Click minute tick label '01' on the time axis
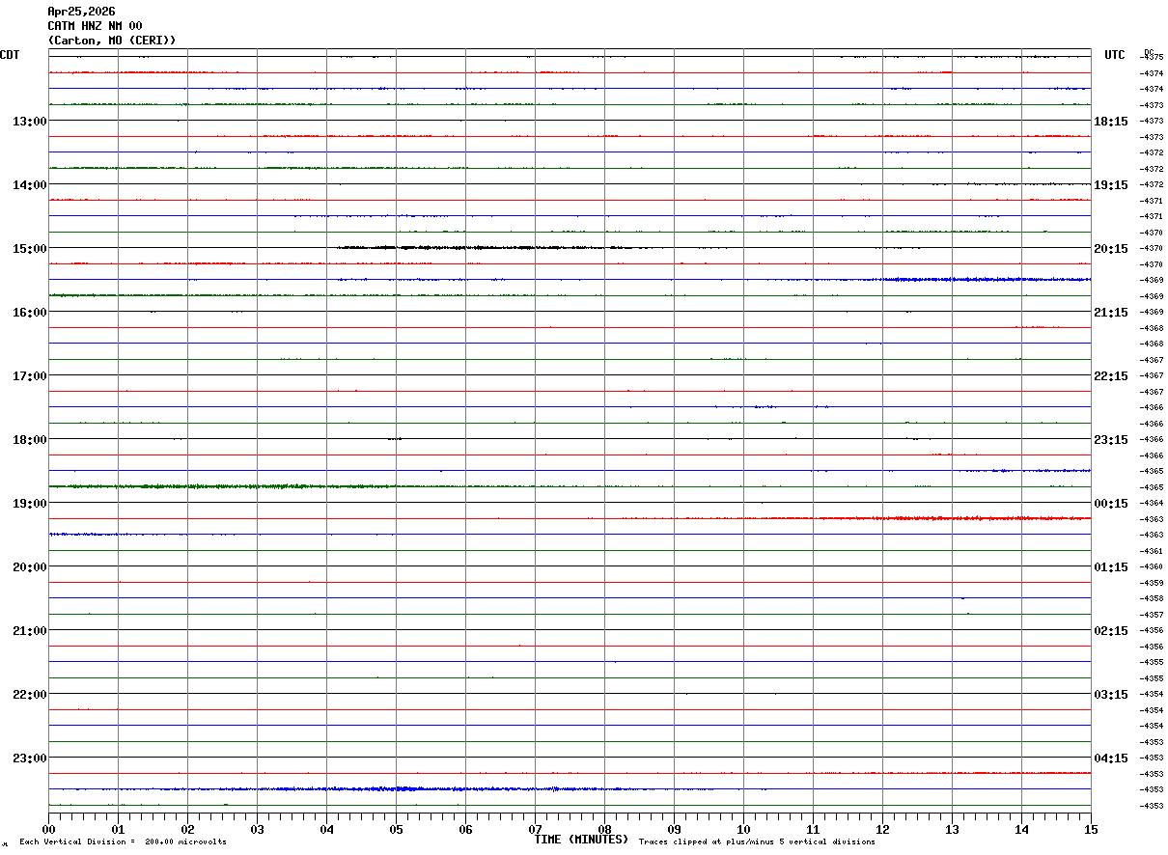This screenshot has width=1168, height=855. click(x=118, y=829)
